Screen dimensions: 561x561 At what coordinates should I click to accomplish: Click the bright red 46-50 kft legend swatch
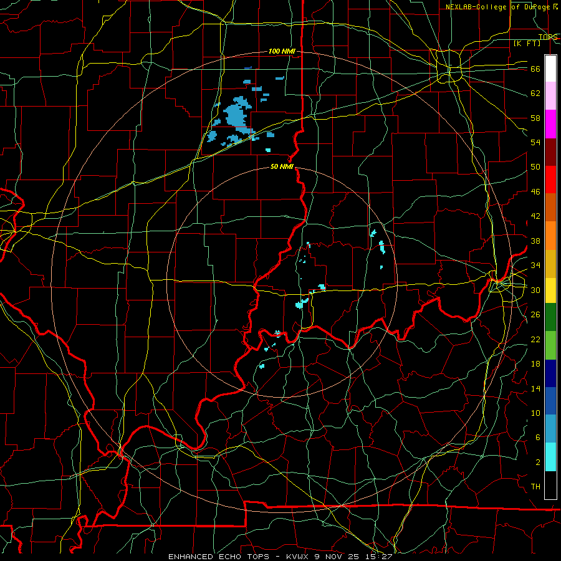(x=550, y=180)
